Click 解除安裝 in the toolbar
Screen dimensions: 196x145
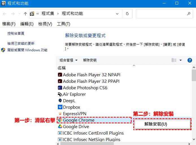(x=90, y=60)
